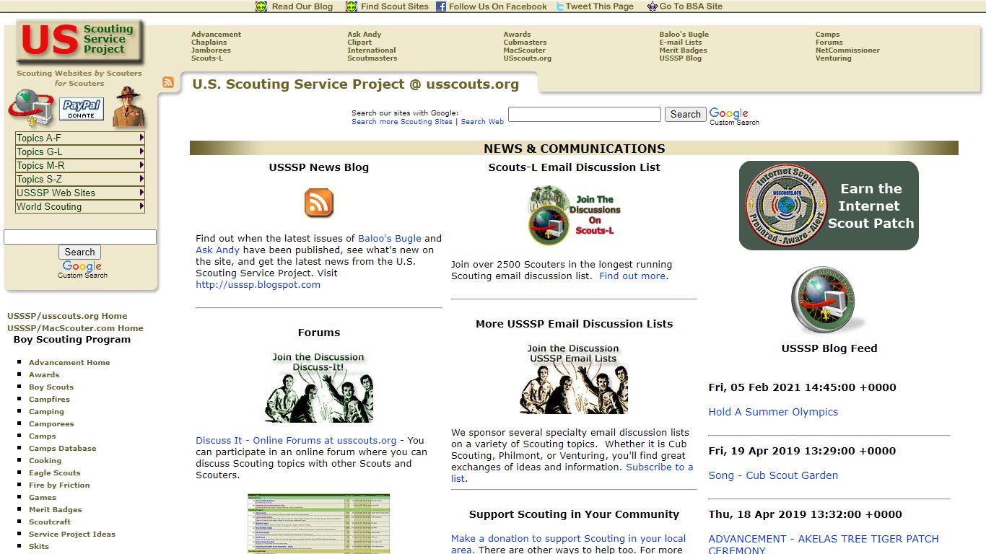Expand the Topics M-R menu
986x554 pixels.
[x=80, y=165]
